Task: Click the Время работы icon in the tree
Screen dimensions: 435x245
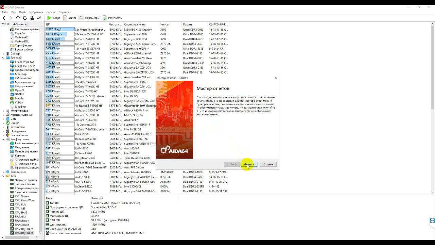Action: click(12, 50)
